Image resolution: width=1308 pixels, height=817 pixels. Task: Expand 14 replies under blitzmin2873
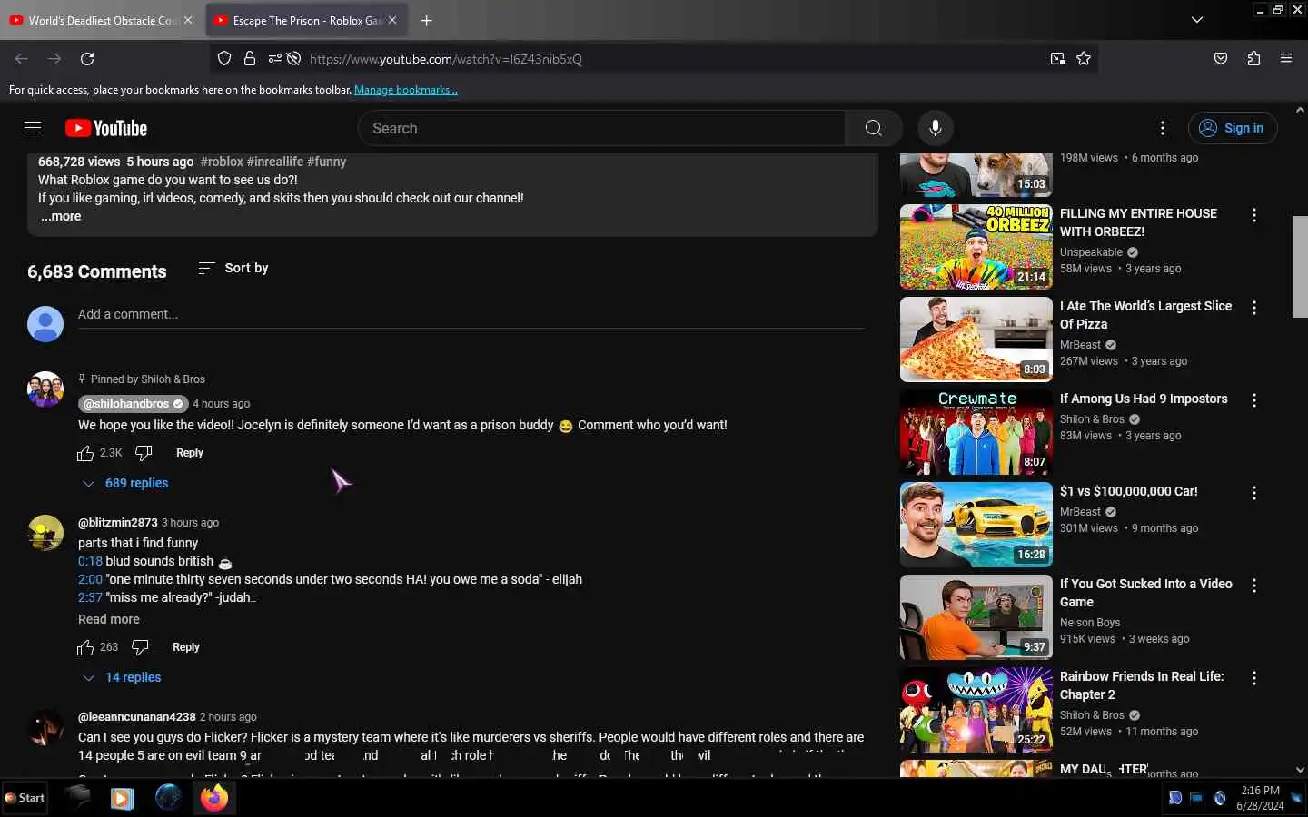click(x=122, y=677)
